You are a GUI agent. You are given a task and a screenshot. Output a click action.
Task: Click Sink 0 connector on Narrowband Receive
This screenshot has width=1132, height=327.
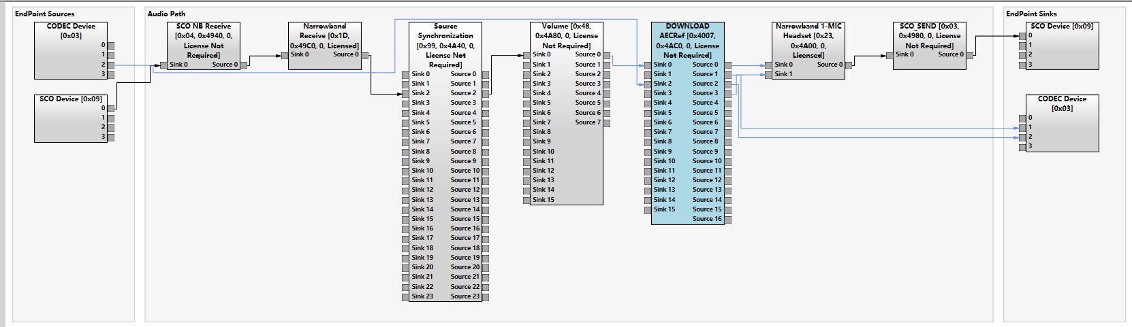coord(285,56)
